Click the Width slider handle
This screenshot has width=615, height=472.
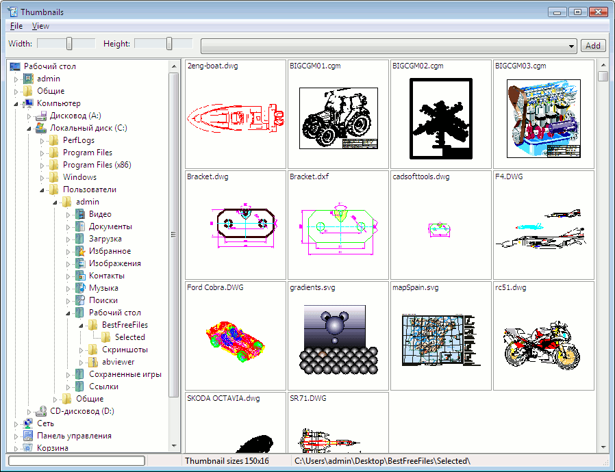click(69, 44)
